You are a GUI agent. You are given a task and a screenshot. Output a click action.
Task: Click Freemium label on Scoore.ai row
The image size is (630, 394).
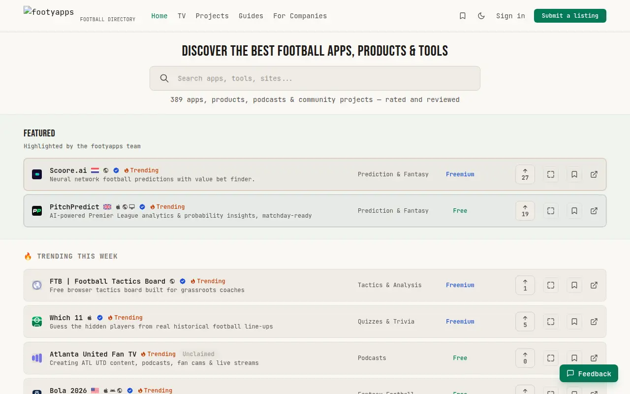click(460, 174)
